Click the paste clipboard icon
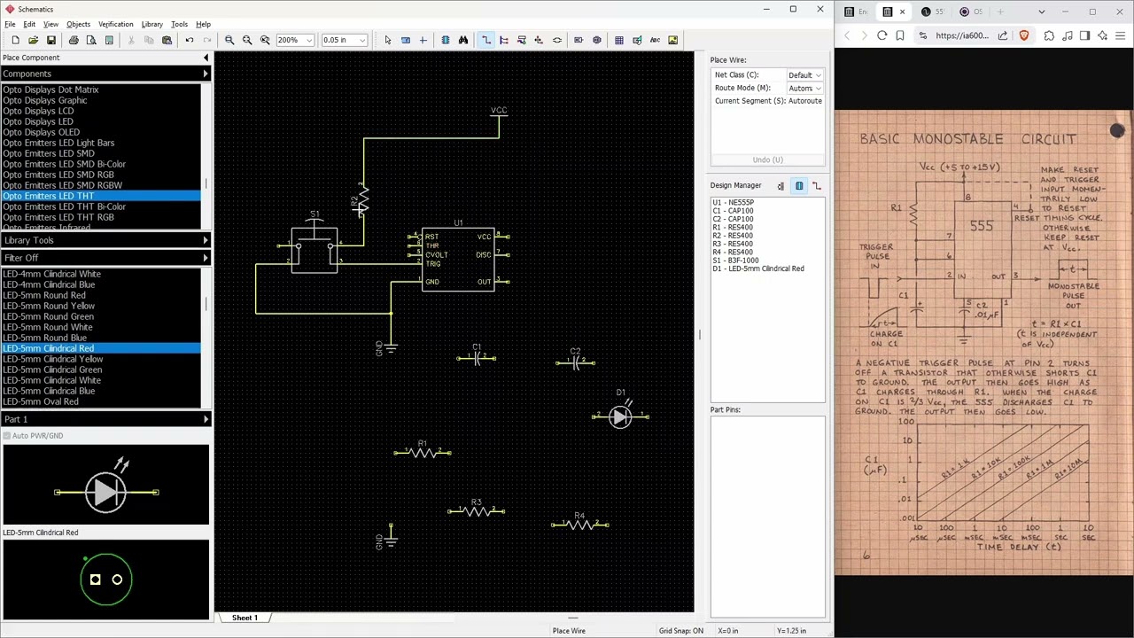 pyautogui.click(x=167, y=40)
